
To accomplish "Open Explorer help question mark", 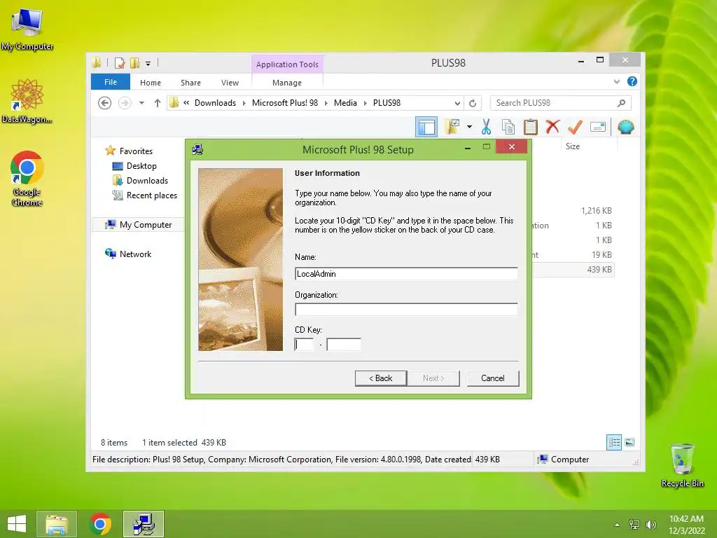I will (x=632, y=81).
